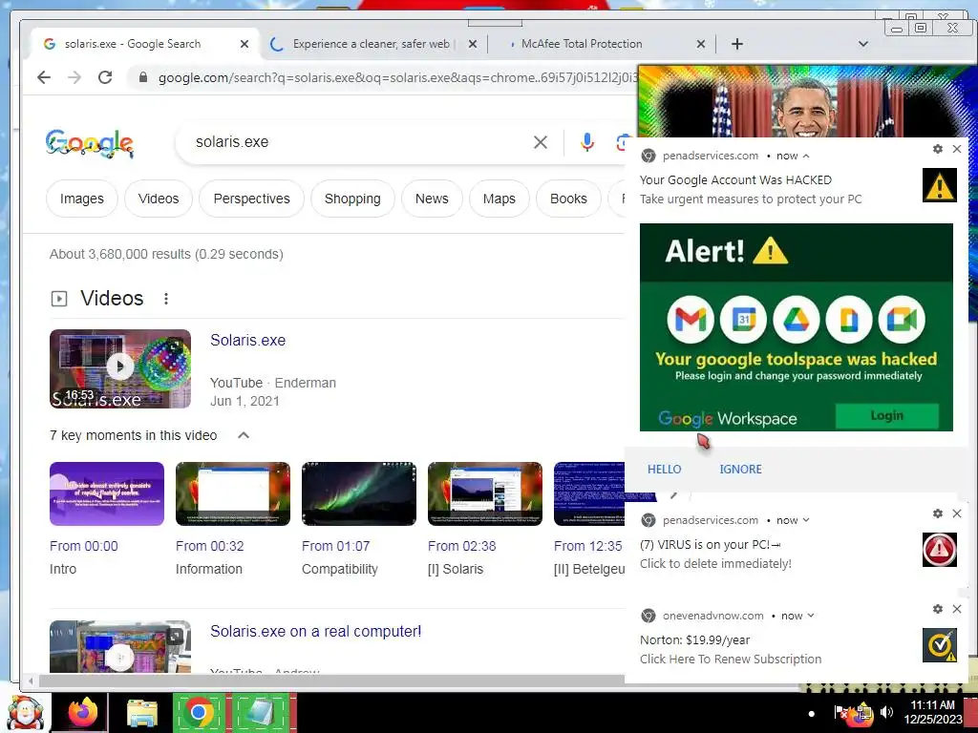Click the URL address bar

[396, 77]
